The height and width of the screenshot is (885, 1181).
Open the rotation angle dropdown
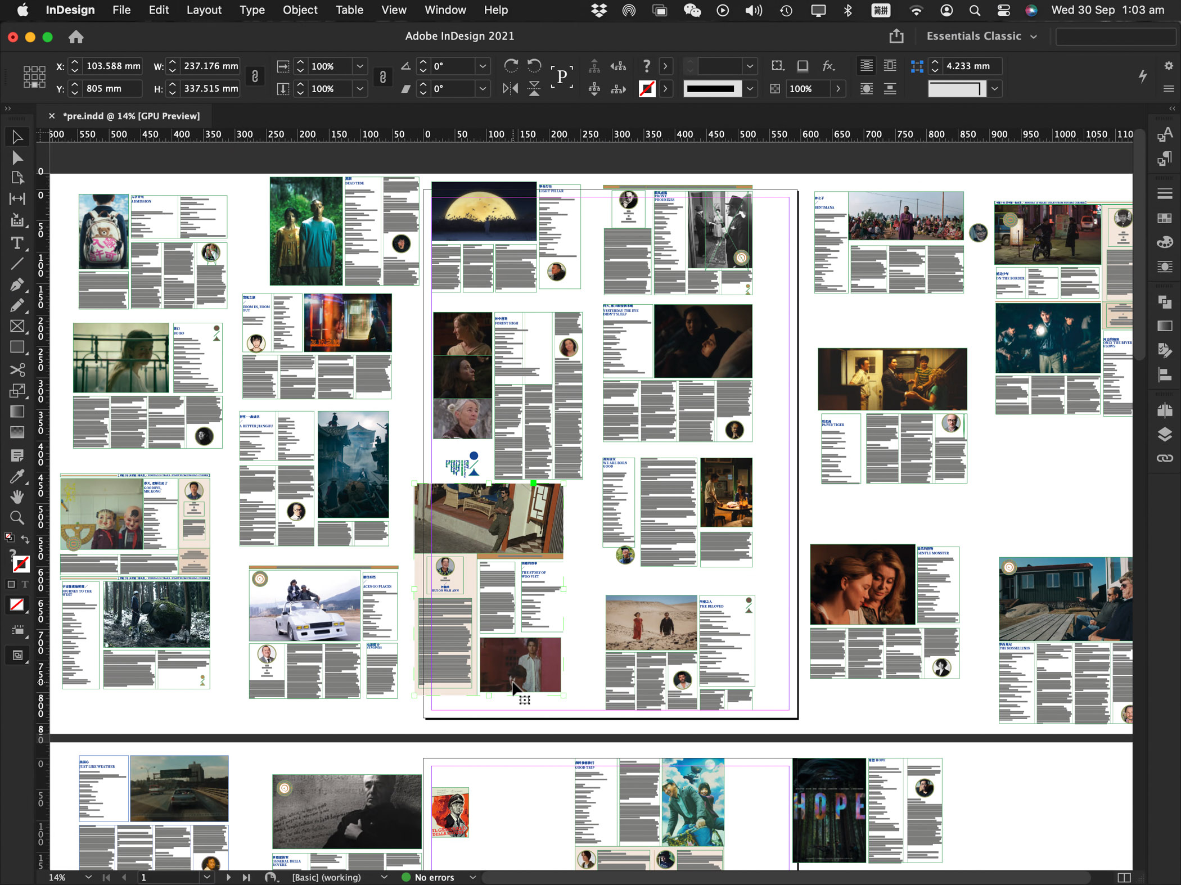pos(483,66)
